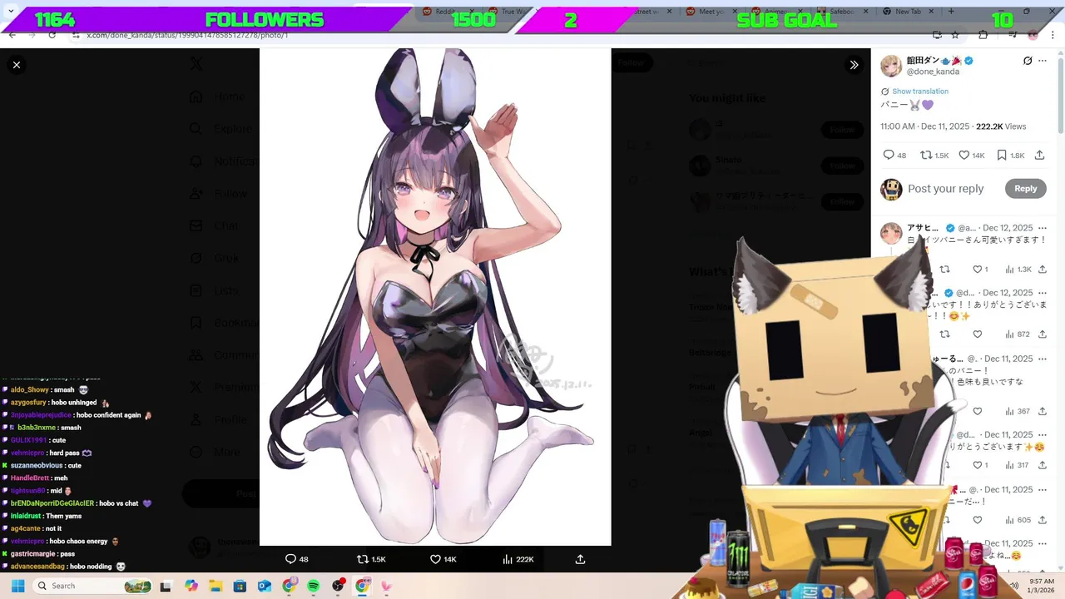
Task: Switch to the Reddit browser tab
Action: pos(444,12)
